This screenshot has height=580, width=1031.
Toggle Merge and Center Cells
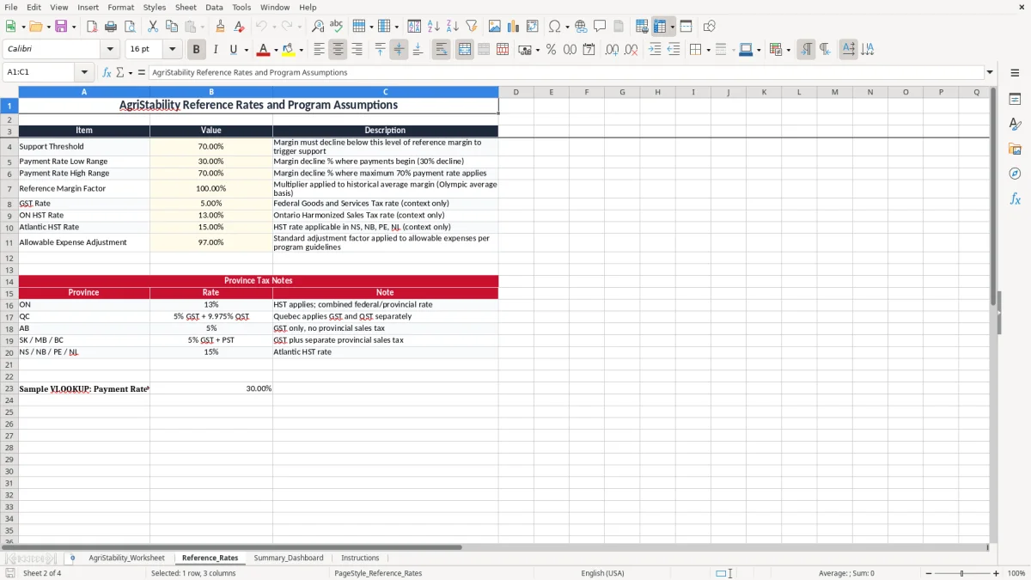465,50
